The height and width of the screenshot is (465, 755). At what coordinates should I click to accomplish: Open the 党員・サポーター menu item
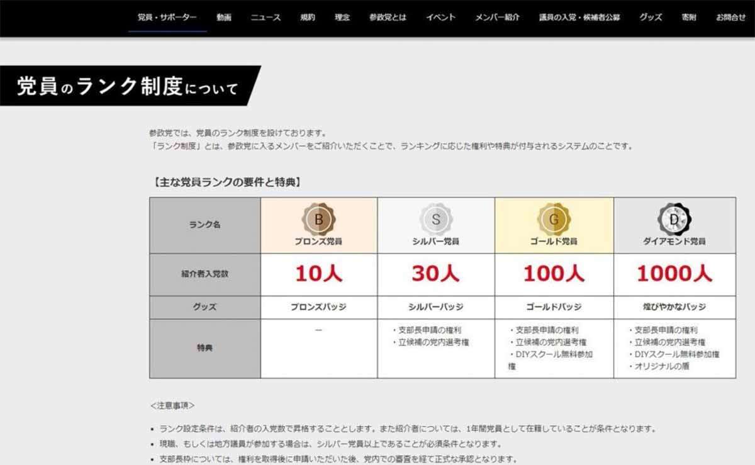(167, 18)
